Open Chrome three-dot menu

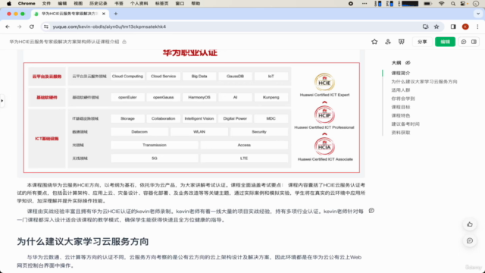tap(477, 27)
